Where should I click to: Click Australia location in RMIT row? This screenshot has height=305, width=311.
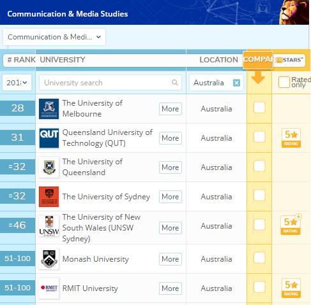point(216,288)
